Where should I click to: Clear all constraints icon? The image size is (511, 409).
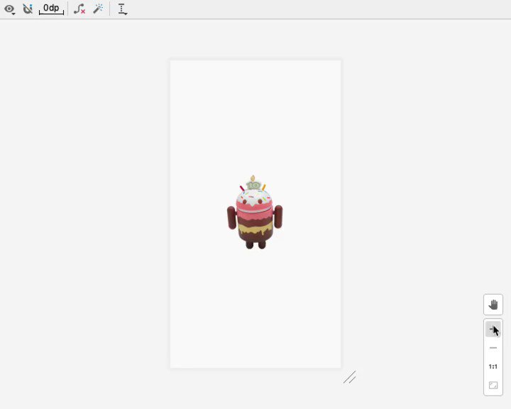(79, 9)
